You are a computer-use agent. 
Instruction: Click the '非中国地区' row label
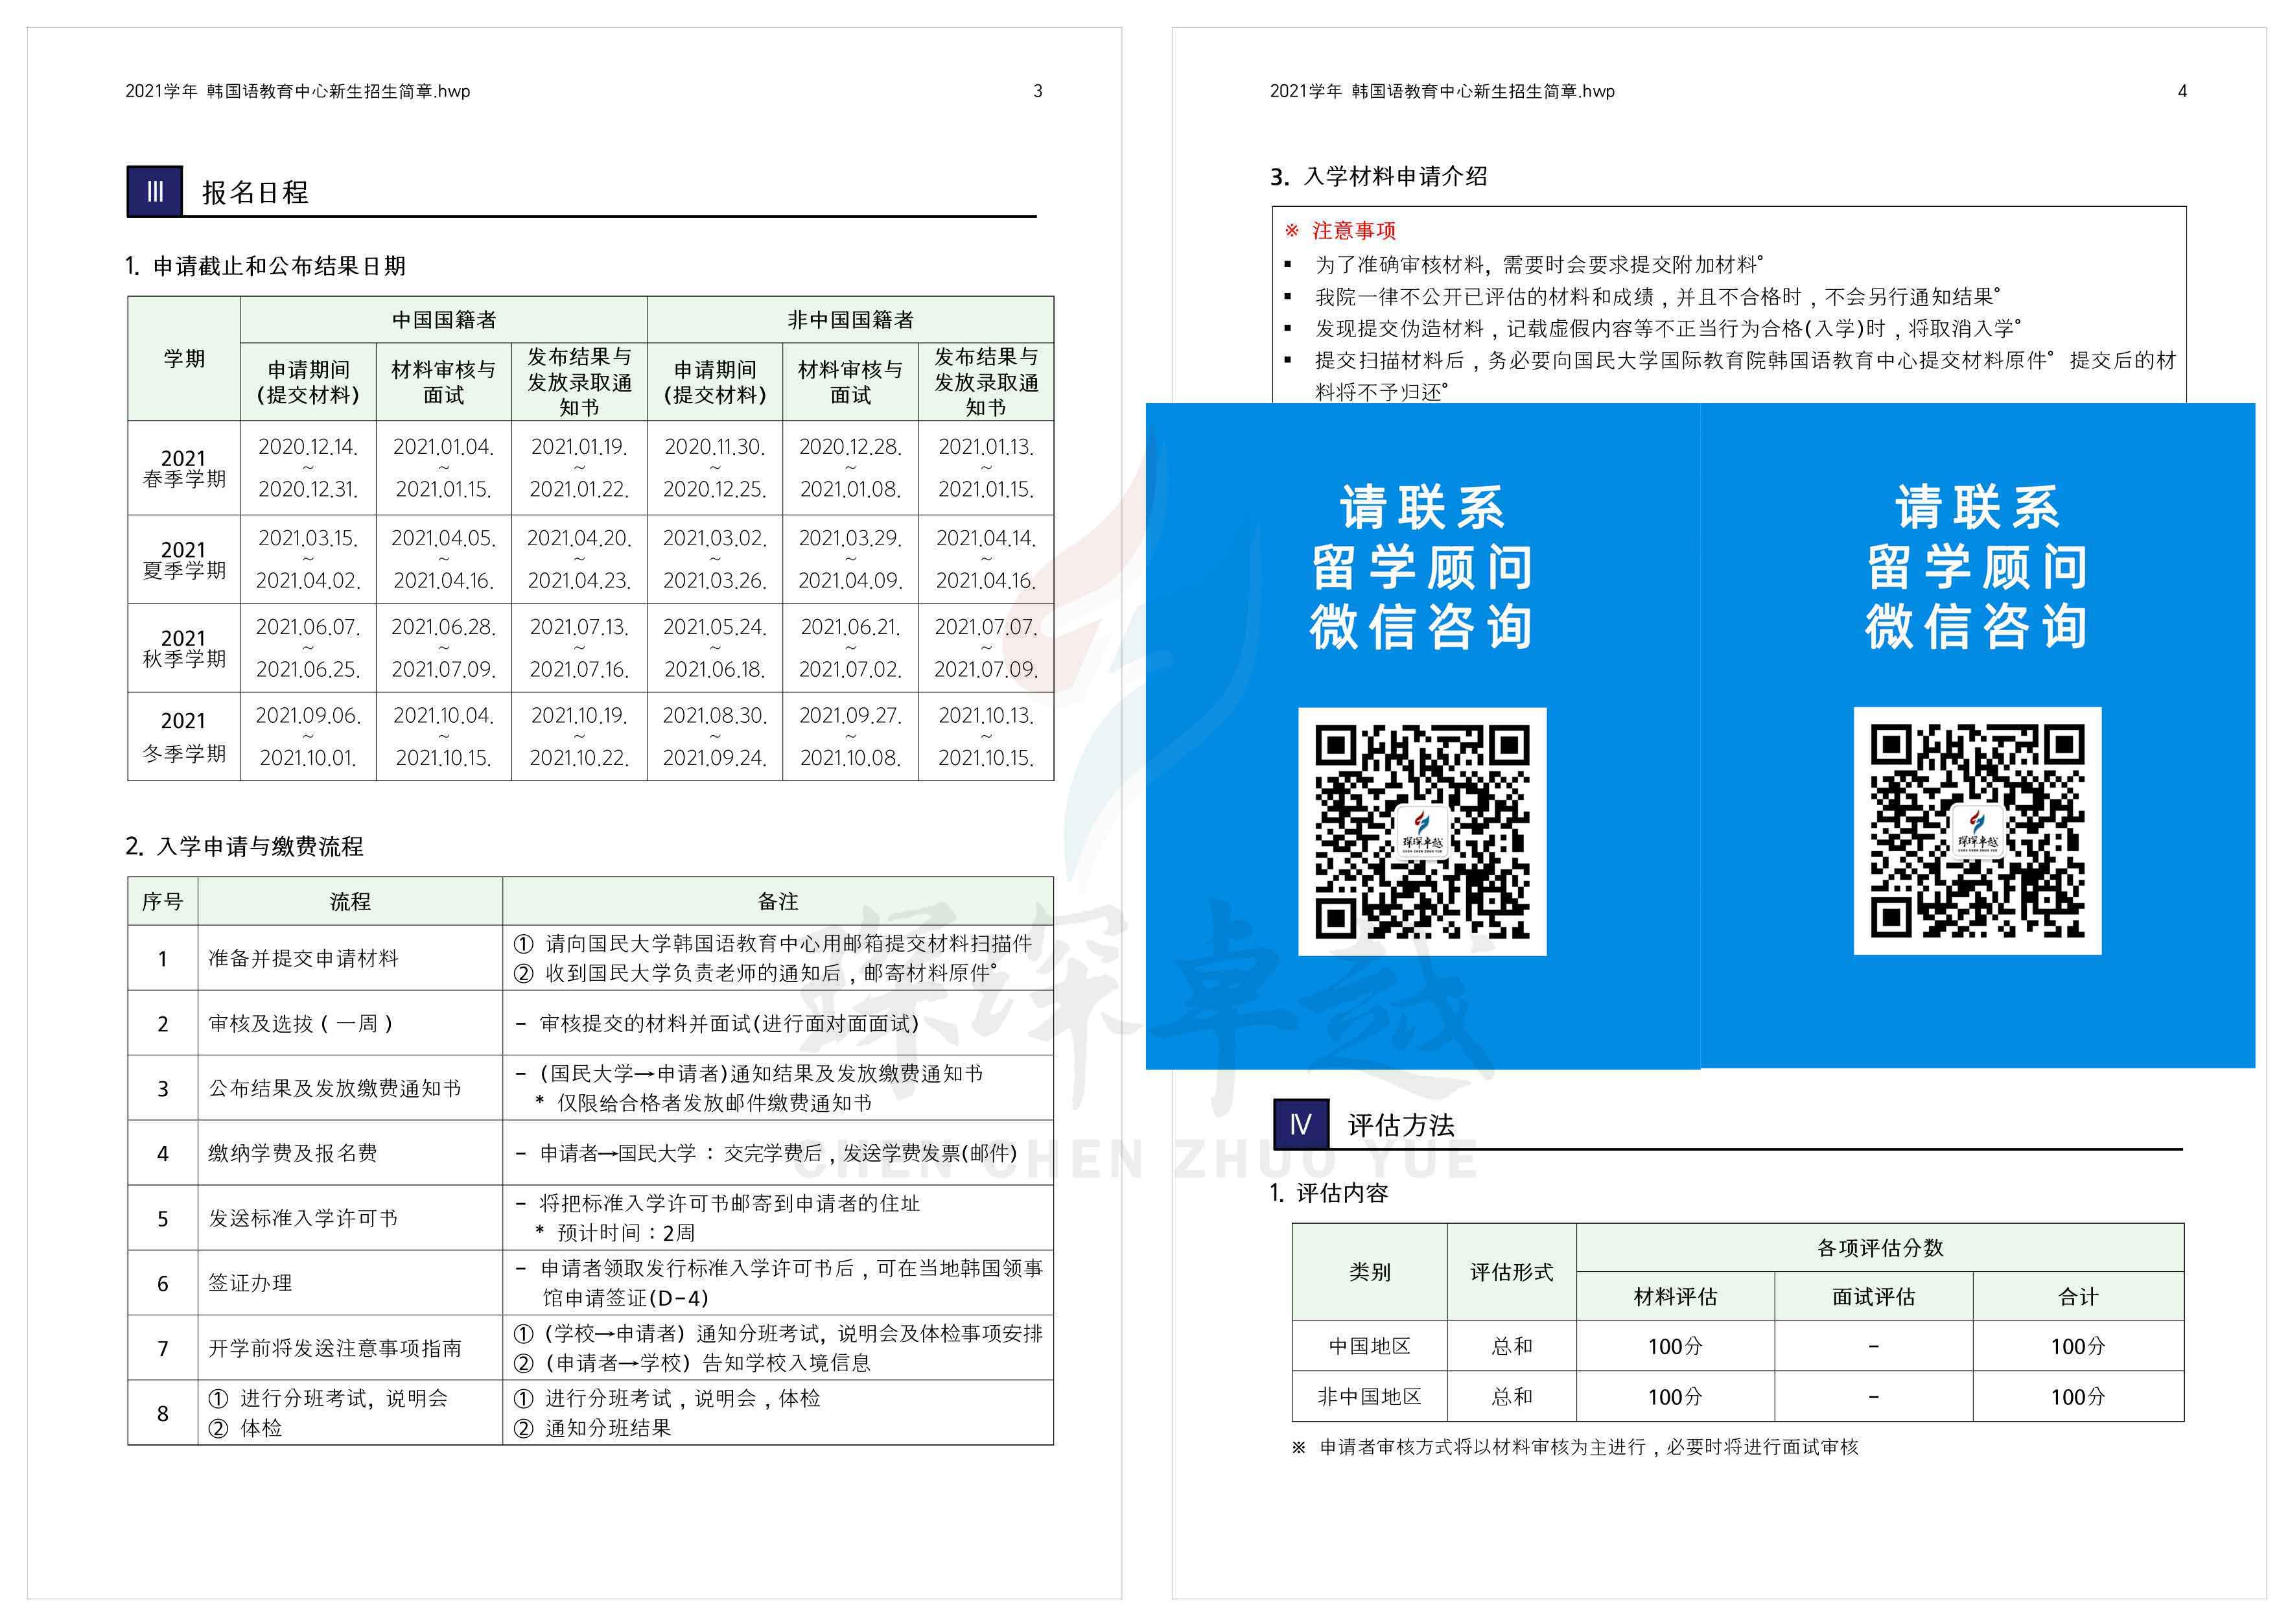[1370, 1396]
